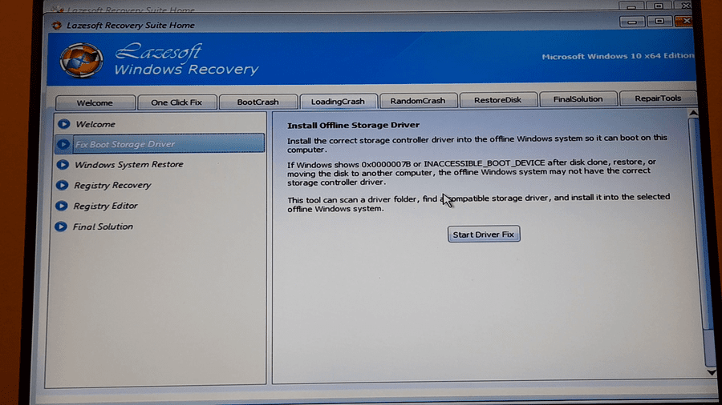Open the One Click Fix tab

176,102
